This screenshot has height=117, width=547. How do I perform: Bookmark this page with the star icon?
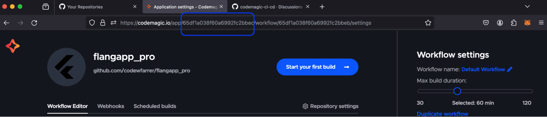click(428, 23)
